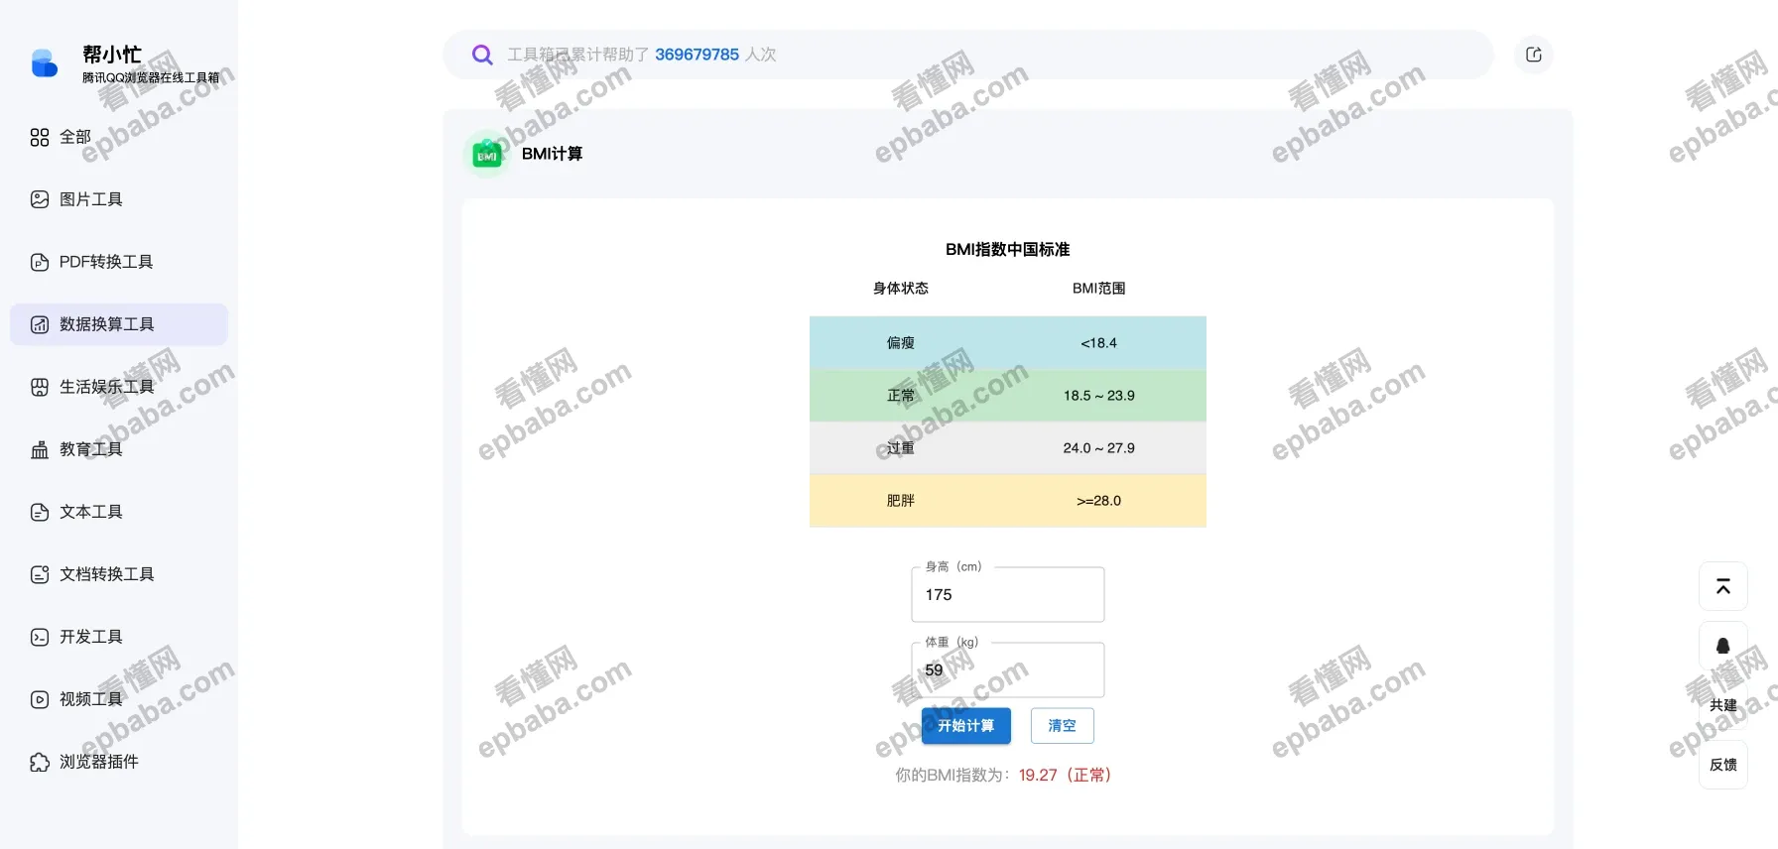Click the share icon beside search bar
The width and height of the screenshot is (1778, 849).
click(x=1534, y=55)
